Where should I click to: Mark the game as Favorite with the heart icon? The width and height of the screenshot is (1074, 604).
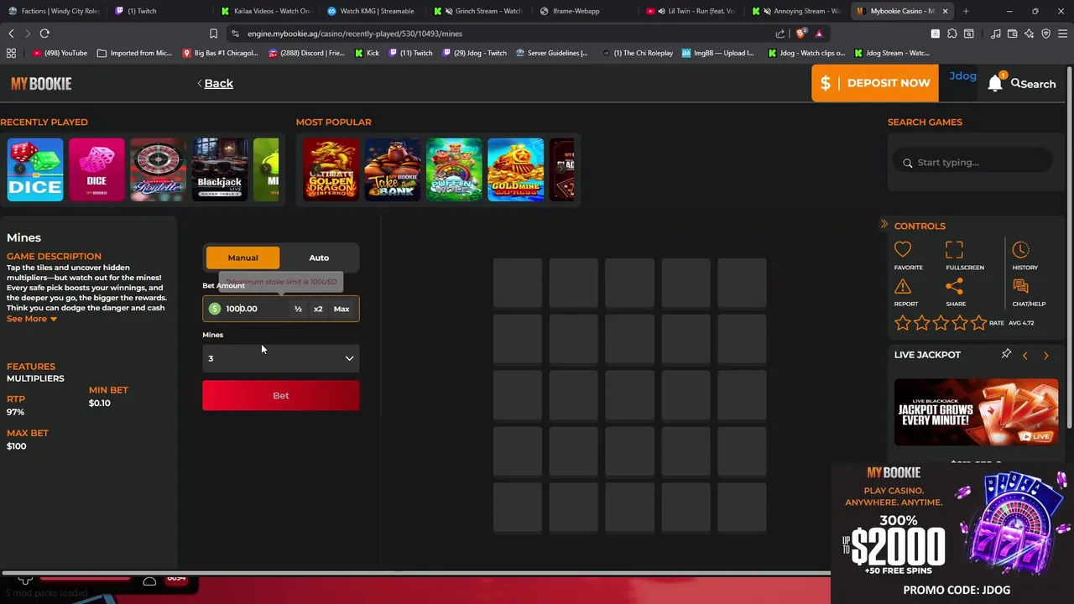(903, 250)
